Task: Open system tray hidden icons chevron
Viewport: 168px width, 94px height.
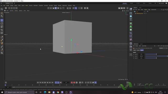Action: coord(143,92)
